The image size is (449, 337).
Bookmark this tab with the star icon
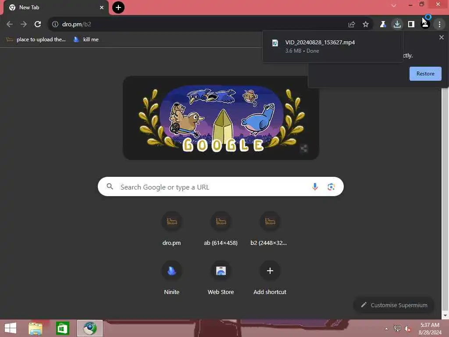[x=366, y=25]
